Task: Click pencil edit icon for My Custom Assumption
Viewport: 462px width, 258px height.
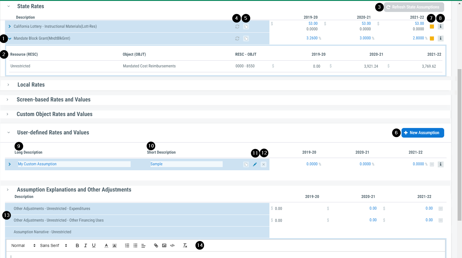Action: (255, 164)
